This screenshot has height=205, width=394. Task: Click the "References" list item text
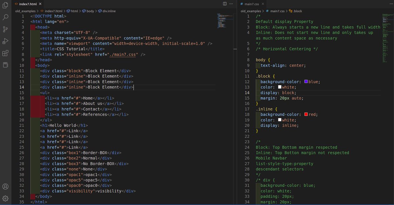(95, 114)
